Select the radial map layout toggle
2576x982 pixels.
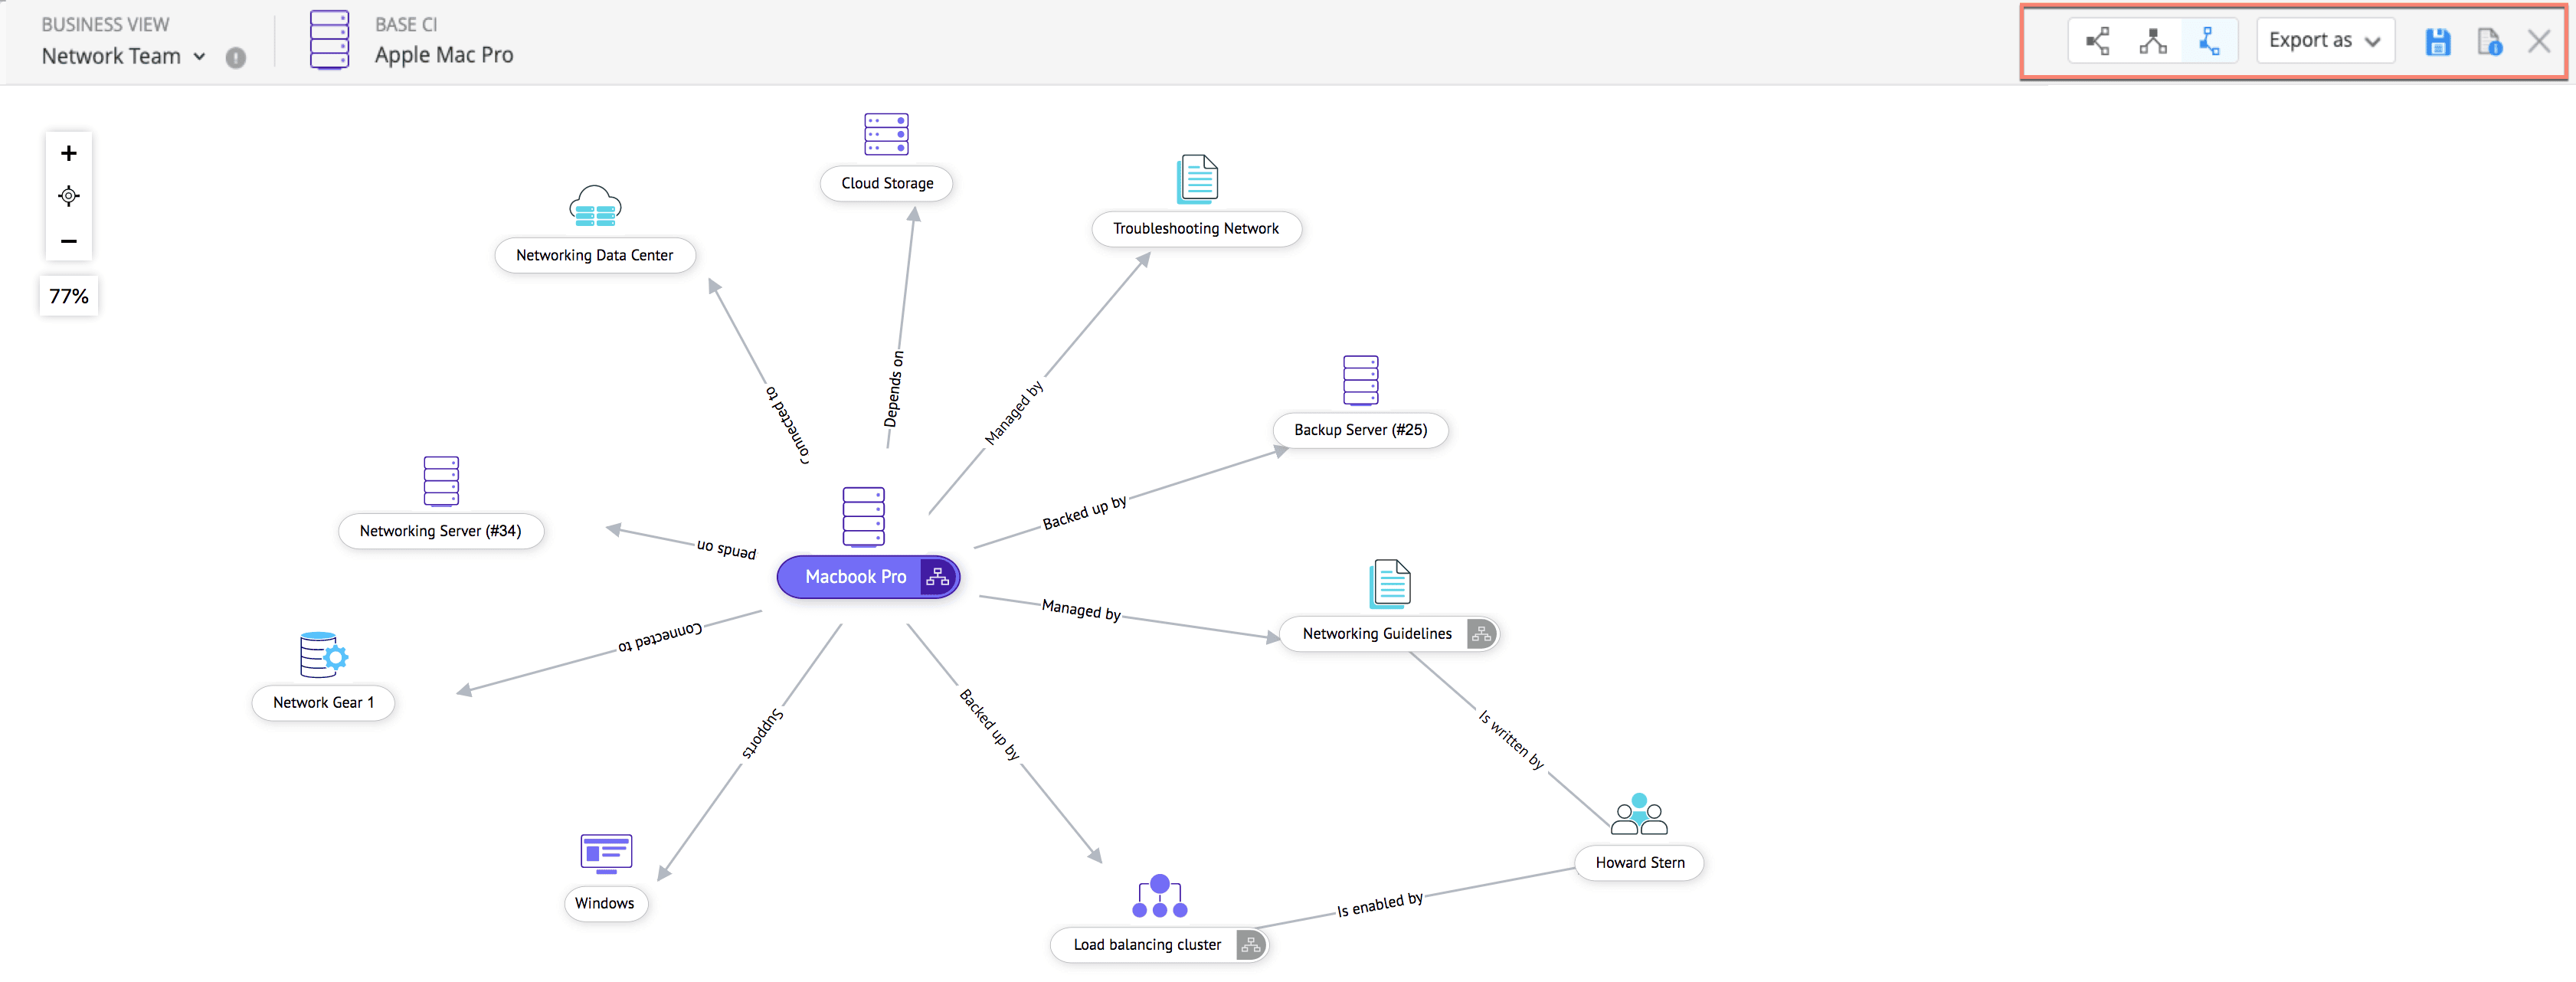(2209, 41)
